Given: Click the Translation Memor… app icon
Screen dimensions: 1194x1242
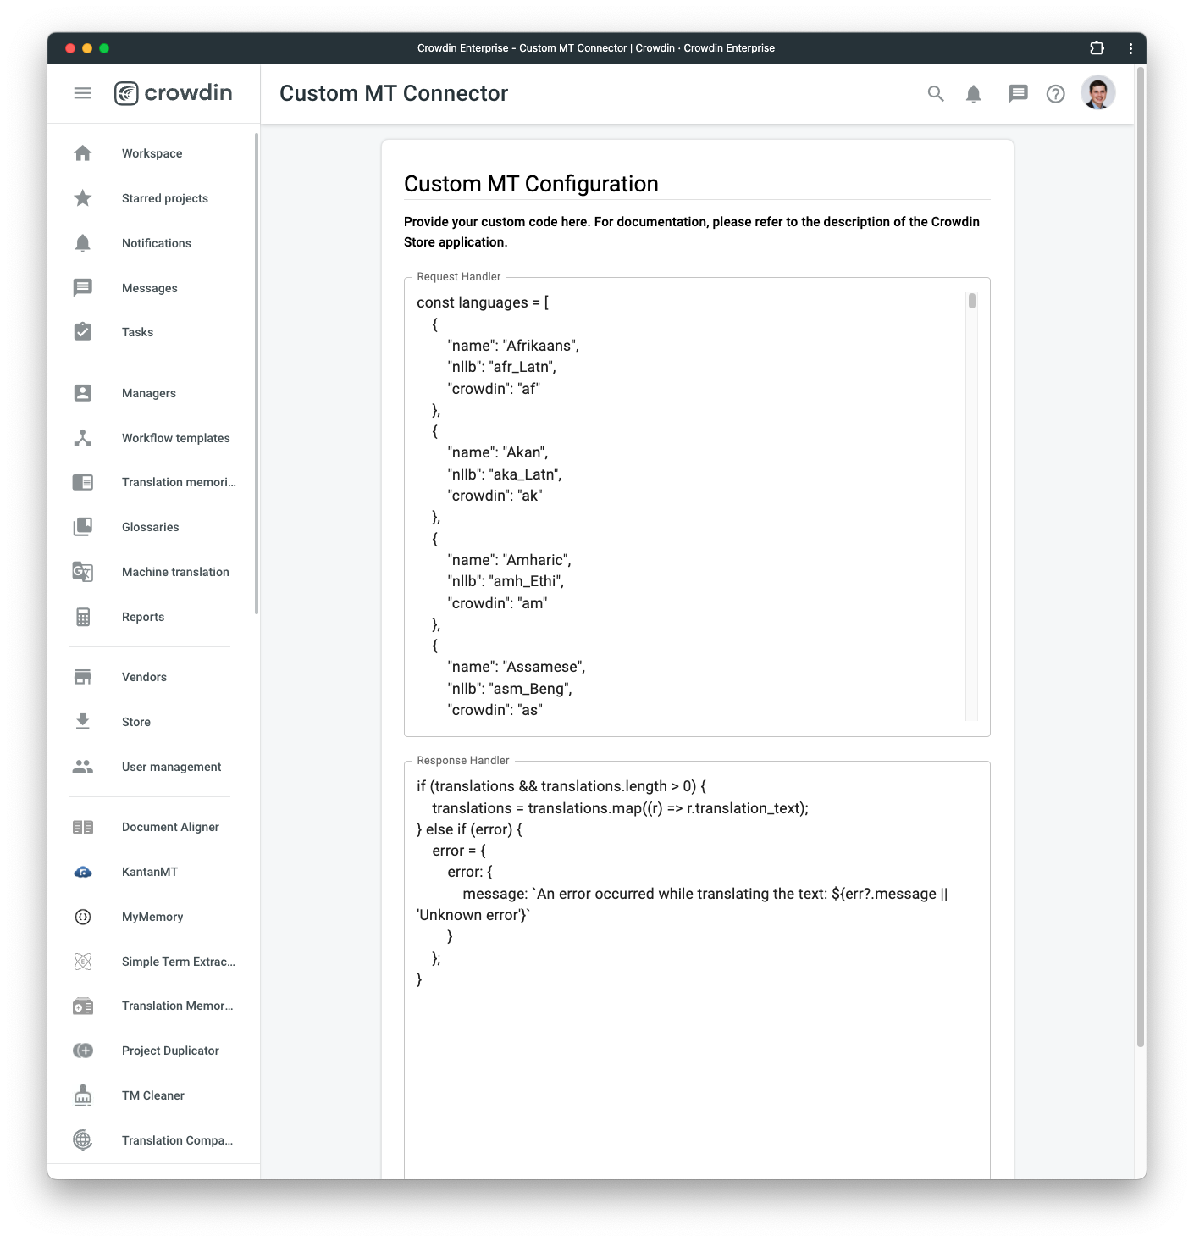Looking at the screenshot, I should tap(83, 1006).
